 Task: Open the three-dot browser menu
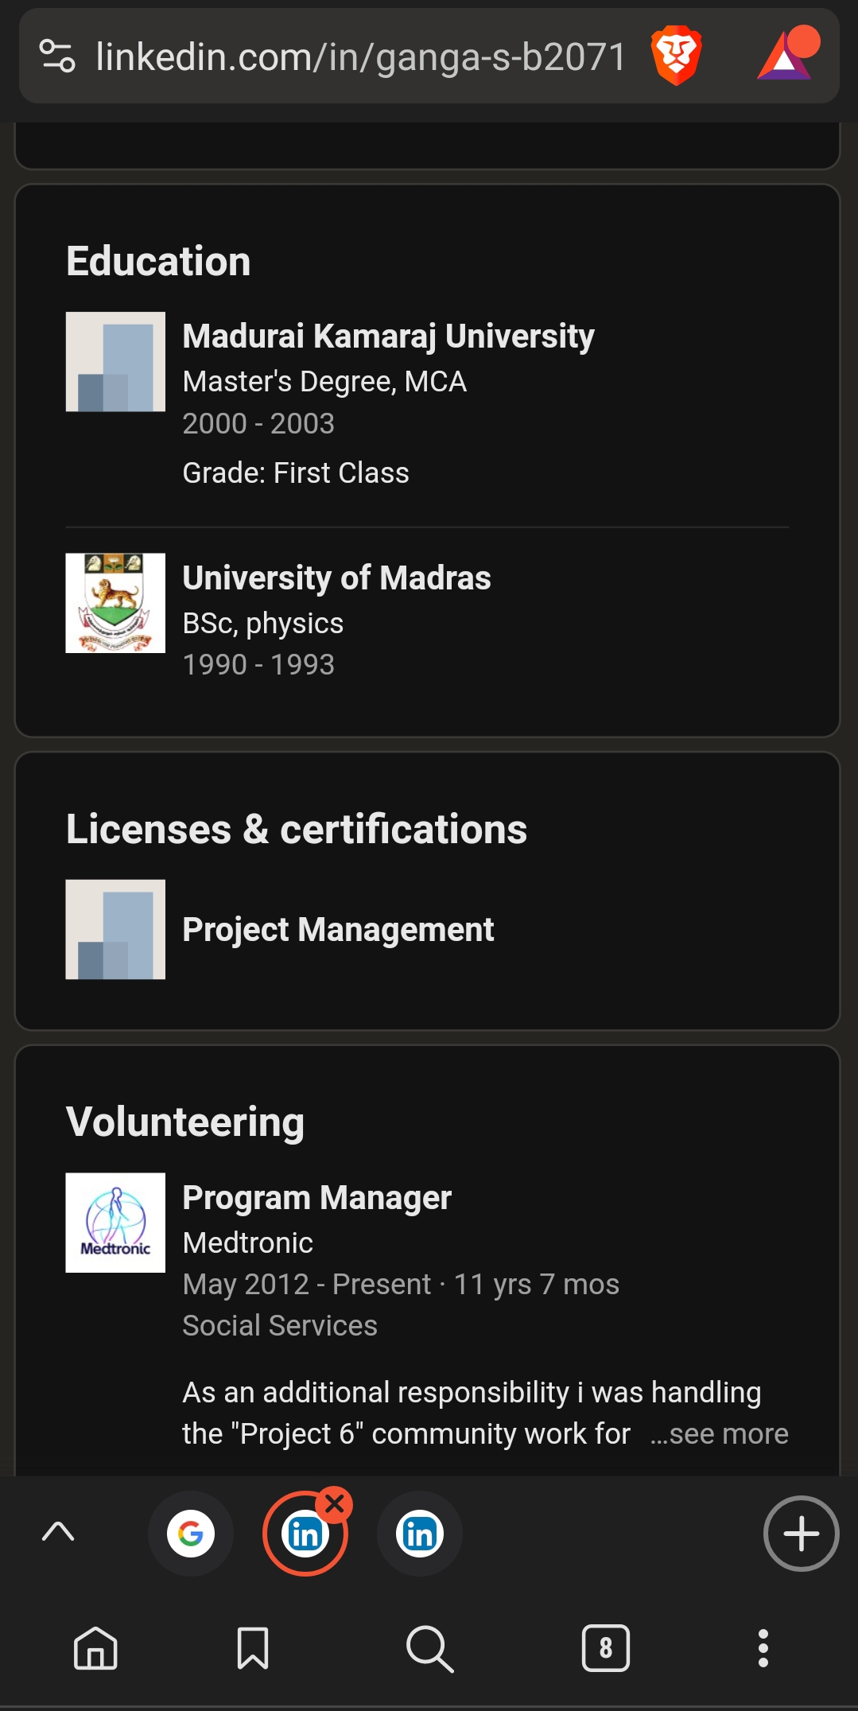point(763,1647)
